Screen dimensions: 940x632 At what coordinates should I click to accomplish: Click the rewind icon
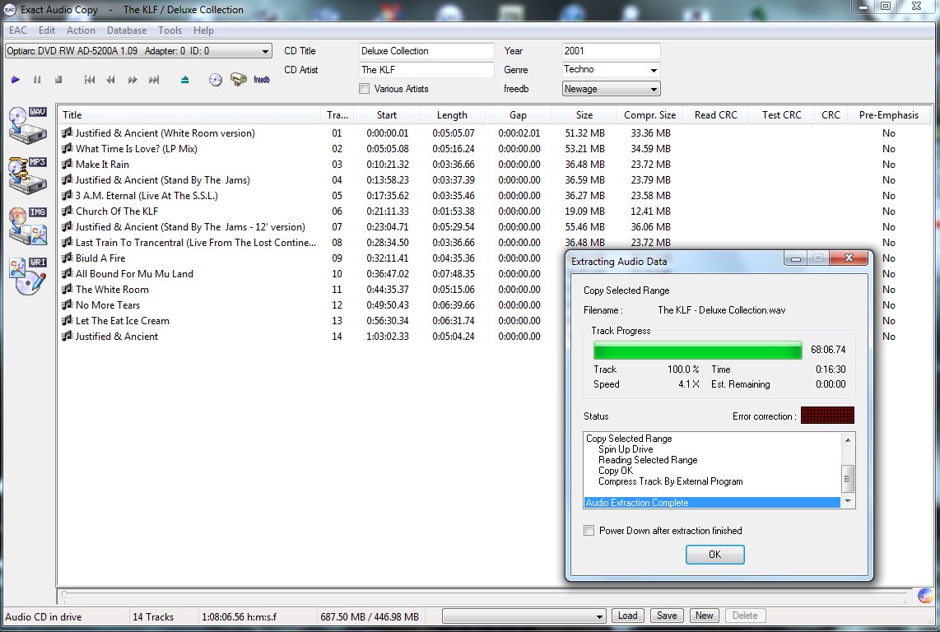(111, 80)
